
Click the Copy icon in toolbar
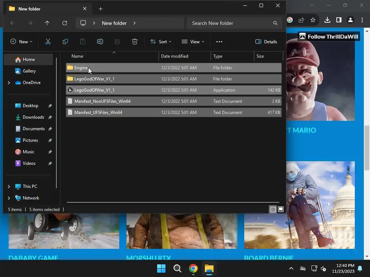(65, 42)
